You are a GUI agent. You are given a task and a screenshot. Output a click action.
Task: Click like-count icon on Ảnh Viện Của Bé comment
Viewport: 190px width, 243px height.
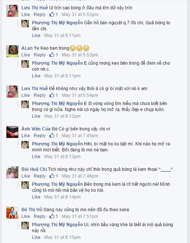pos(52,136)
